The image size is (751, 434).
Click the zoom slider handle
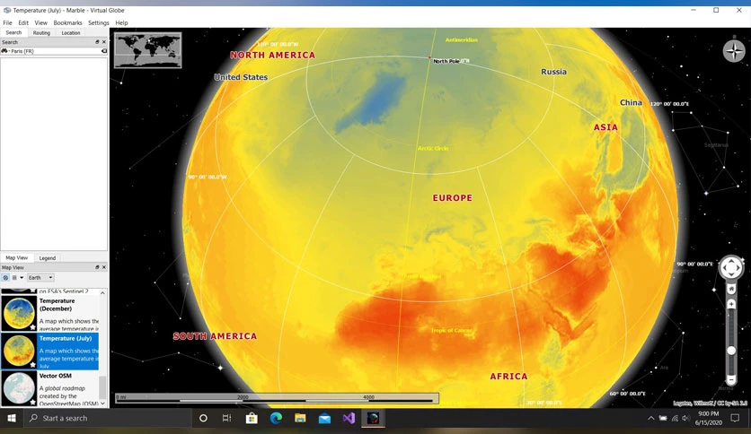click(731, 351)
